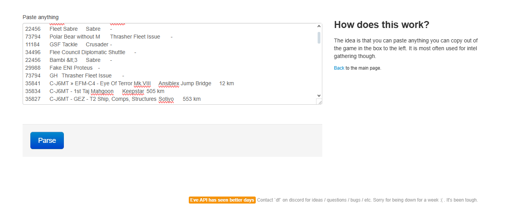Click the orange Eve API status badge
Image resolution: width=529 pixels, height=216 pixels.
(222, 200)
